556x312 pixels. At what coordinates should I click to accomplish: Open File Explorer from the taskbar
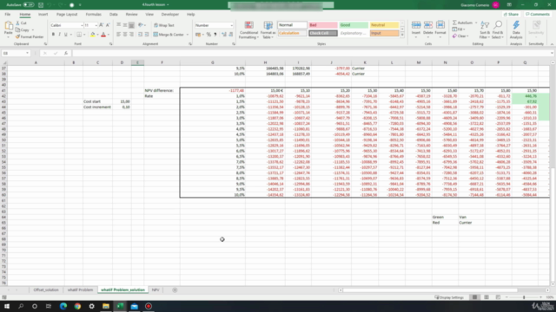coord(106,306)
